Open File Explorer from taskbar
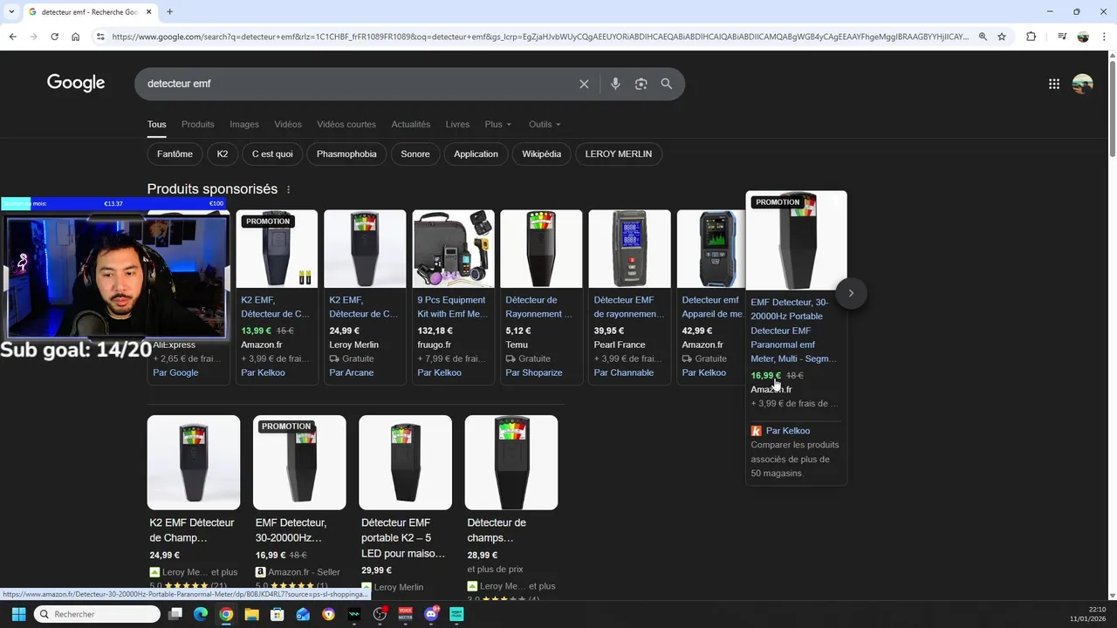The width and height of the screenshot is (1117, 628). click(x=251, y=614)
